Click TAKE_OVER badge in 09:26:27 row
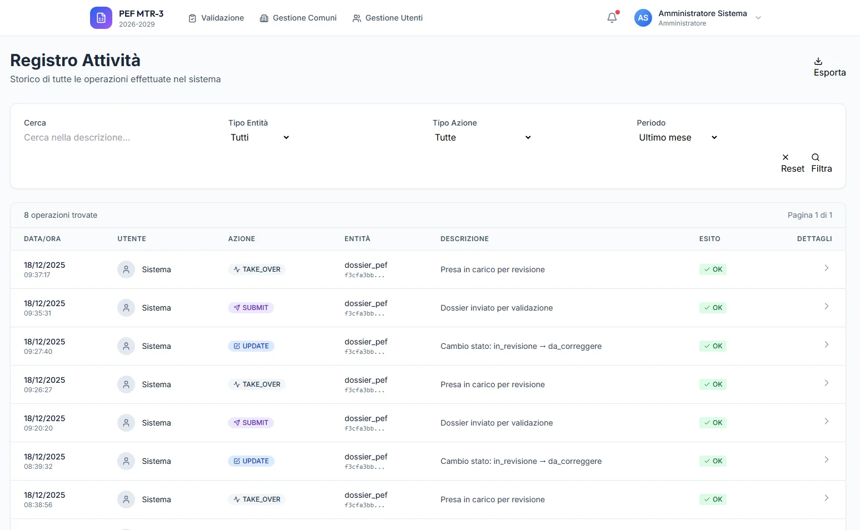 [x=257, y=384]
